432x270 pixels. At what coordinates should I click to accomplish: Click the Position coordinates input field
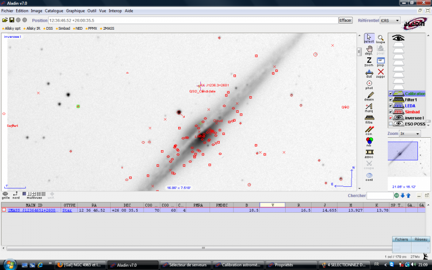[193, 21]
